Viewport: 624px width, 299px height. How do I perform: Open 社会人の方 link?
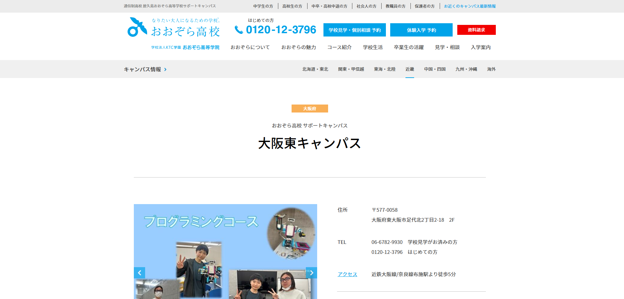pyautogui.click(x=367, y=6)
